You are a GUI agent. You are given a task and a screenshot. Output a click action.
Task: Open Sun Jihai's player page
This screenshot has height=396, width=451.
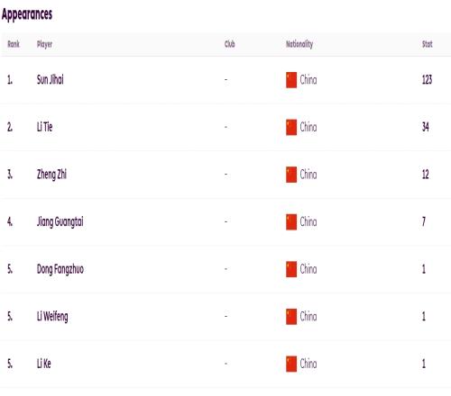pos(51,80)
